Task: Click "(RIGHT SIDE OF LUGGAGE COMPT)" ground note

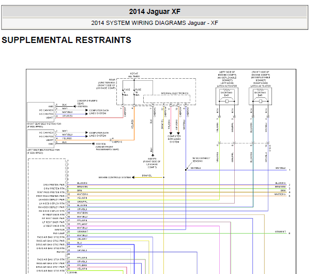Action: (x=152, y=164)
